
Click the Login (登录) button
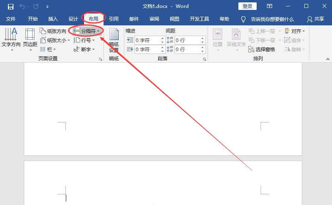[247, 6]
